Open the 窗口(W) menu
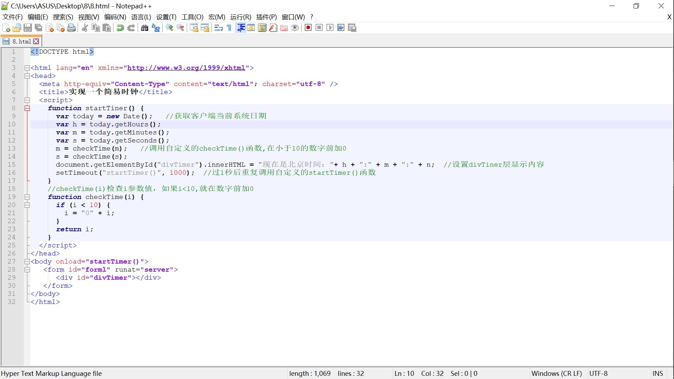The image size is (674, 379). (x=293, y=17)
